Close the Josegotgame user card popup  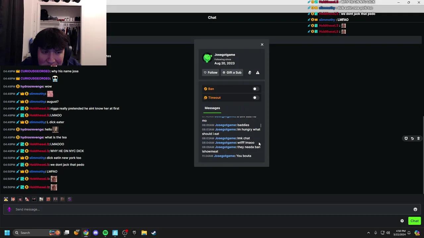(x=262, y=44)
